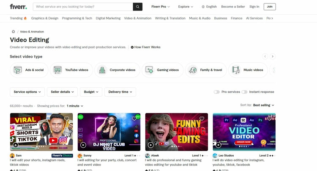Open the Business category
The width and height of the screenshot is (317, 171).
click(x=221, y=18)
